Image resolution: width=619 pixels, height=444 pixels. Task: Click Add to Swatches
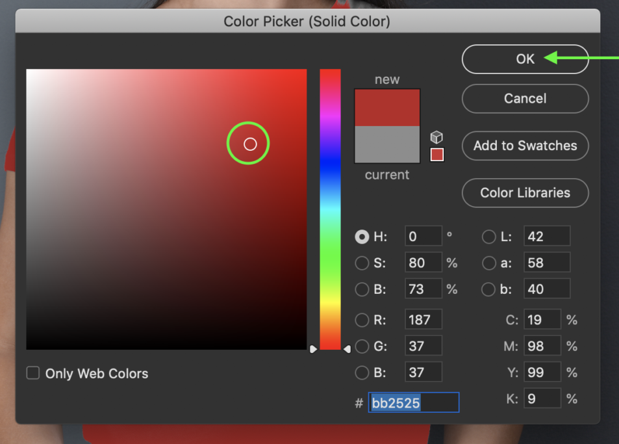pos(525,146)
